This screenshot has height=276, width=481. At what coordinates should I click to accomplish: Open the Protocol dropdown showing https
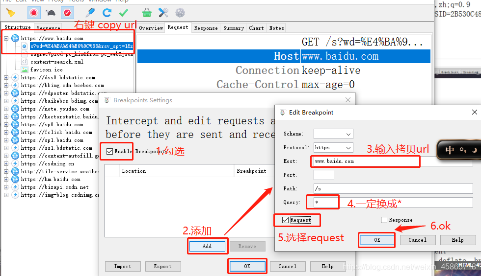coord(333,147)
